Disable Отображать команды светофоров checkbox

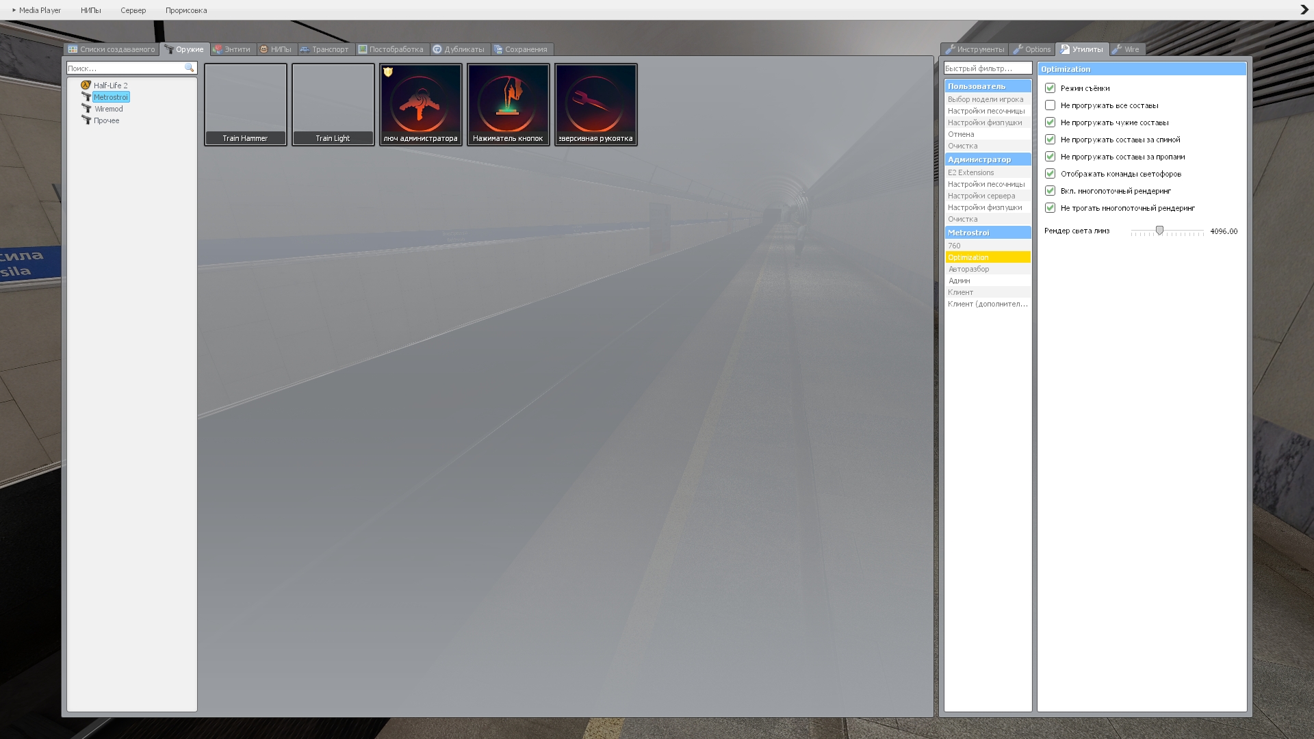[x=1050, y=174]
